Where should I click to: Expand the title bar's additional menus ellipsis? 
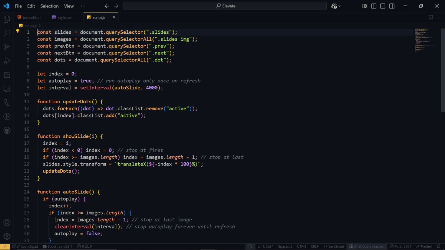pos(83,6)
